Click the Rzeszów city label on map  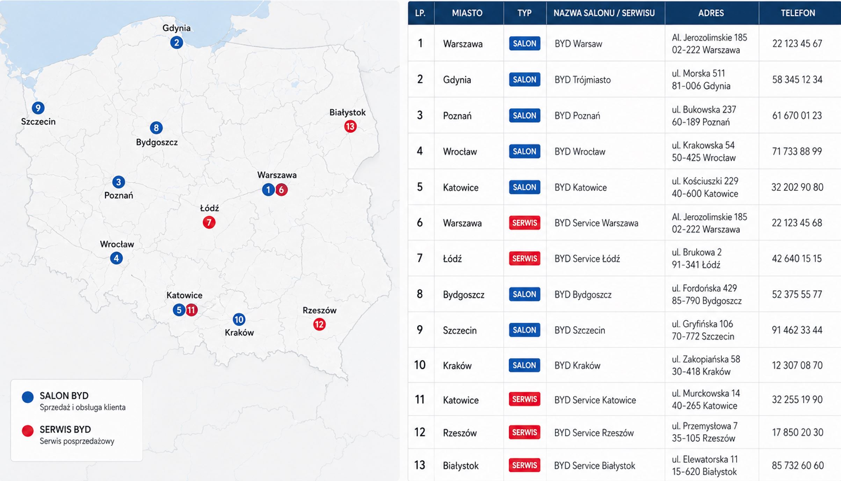tap(319, 310)
